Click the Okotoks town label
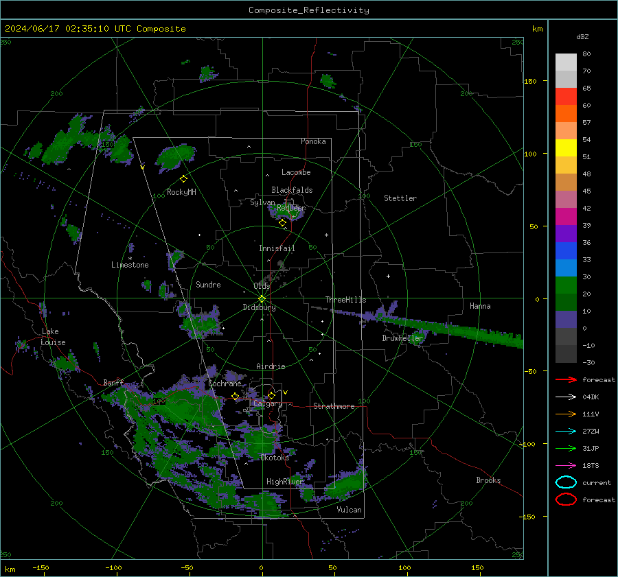Screen dimensions: 618x577 pos(275,458)
